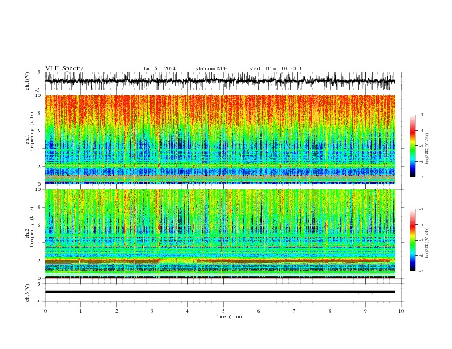Click time axis tick '8'

pyautogui.click(x=330, y=311)
